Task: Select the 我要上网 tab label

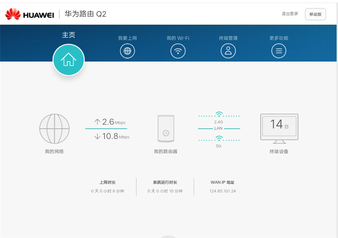Action: pos(127,38)
